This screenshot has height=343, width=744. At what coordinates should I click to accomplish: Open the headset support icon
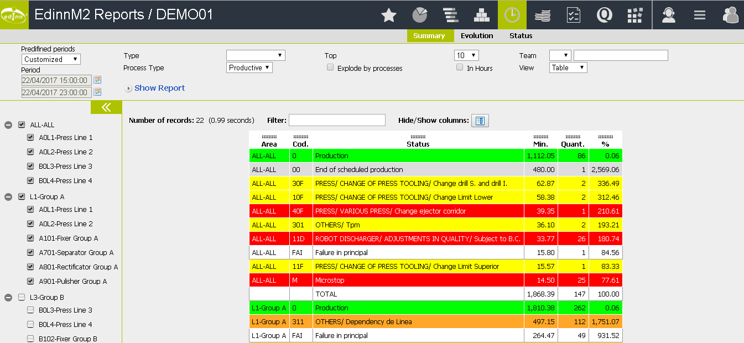click(669, 15)
